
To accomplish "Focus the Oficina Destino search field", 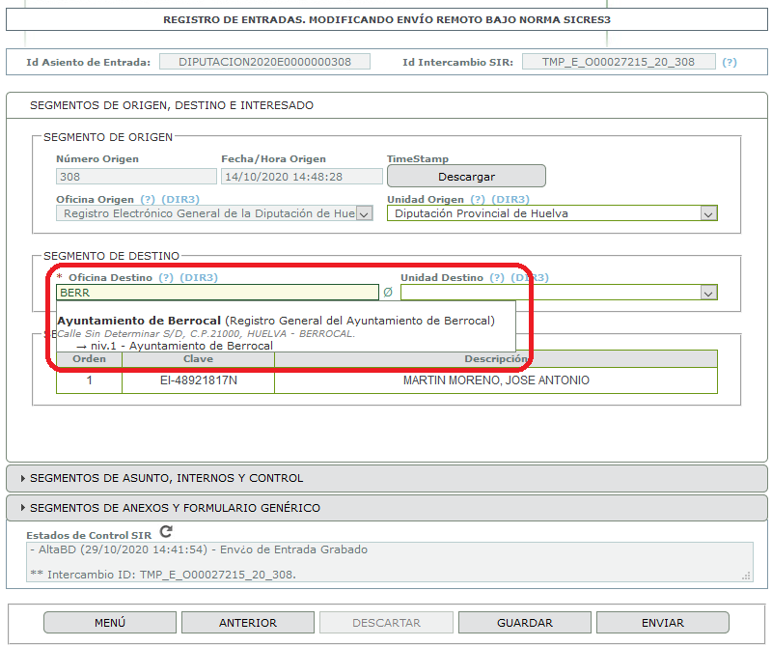I will 217,293.
